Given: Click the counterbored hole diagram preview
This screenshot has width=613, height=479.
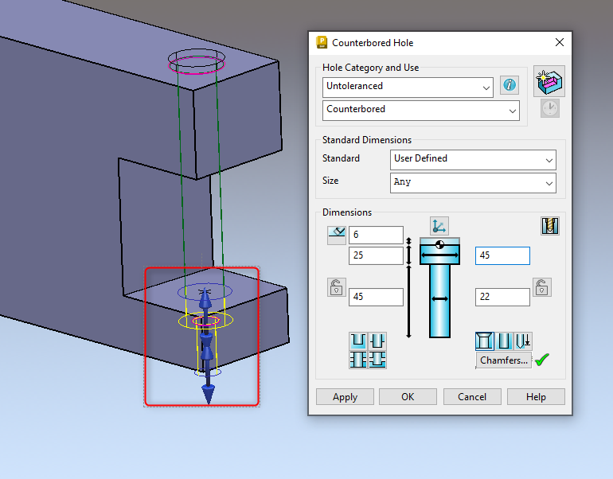Looking at the screenshot, I should coord(439,287).
